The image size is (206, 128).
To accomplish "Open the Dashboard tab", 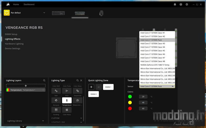I will tap(29, 4).
